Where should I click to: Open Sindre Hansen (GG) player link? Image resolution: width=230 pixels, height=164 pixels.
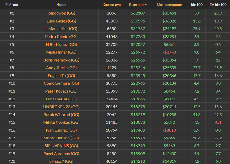pos(61,138)
